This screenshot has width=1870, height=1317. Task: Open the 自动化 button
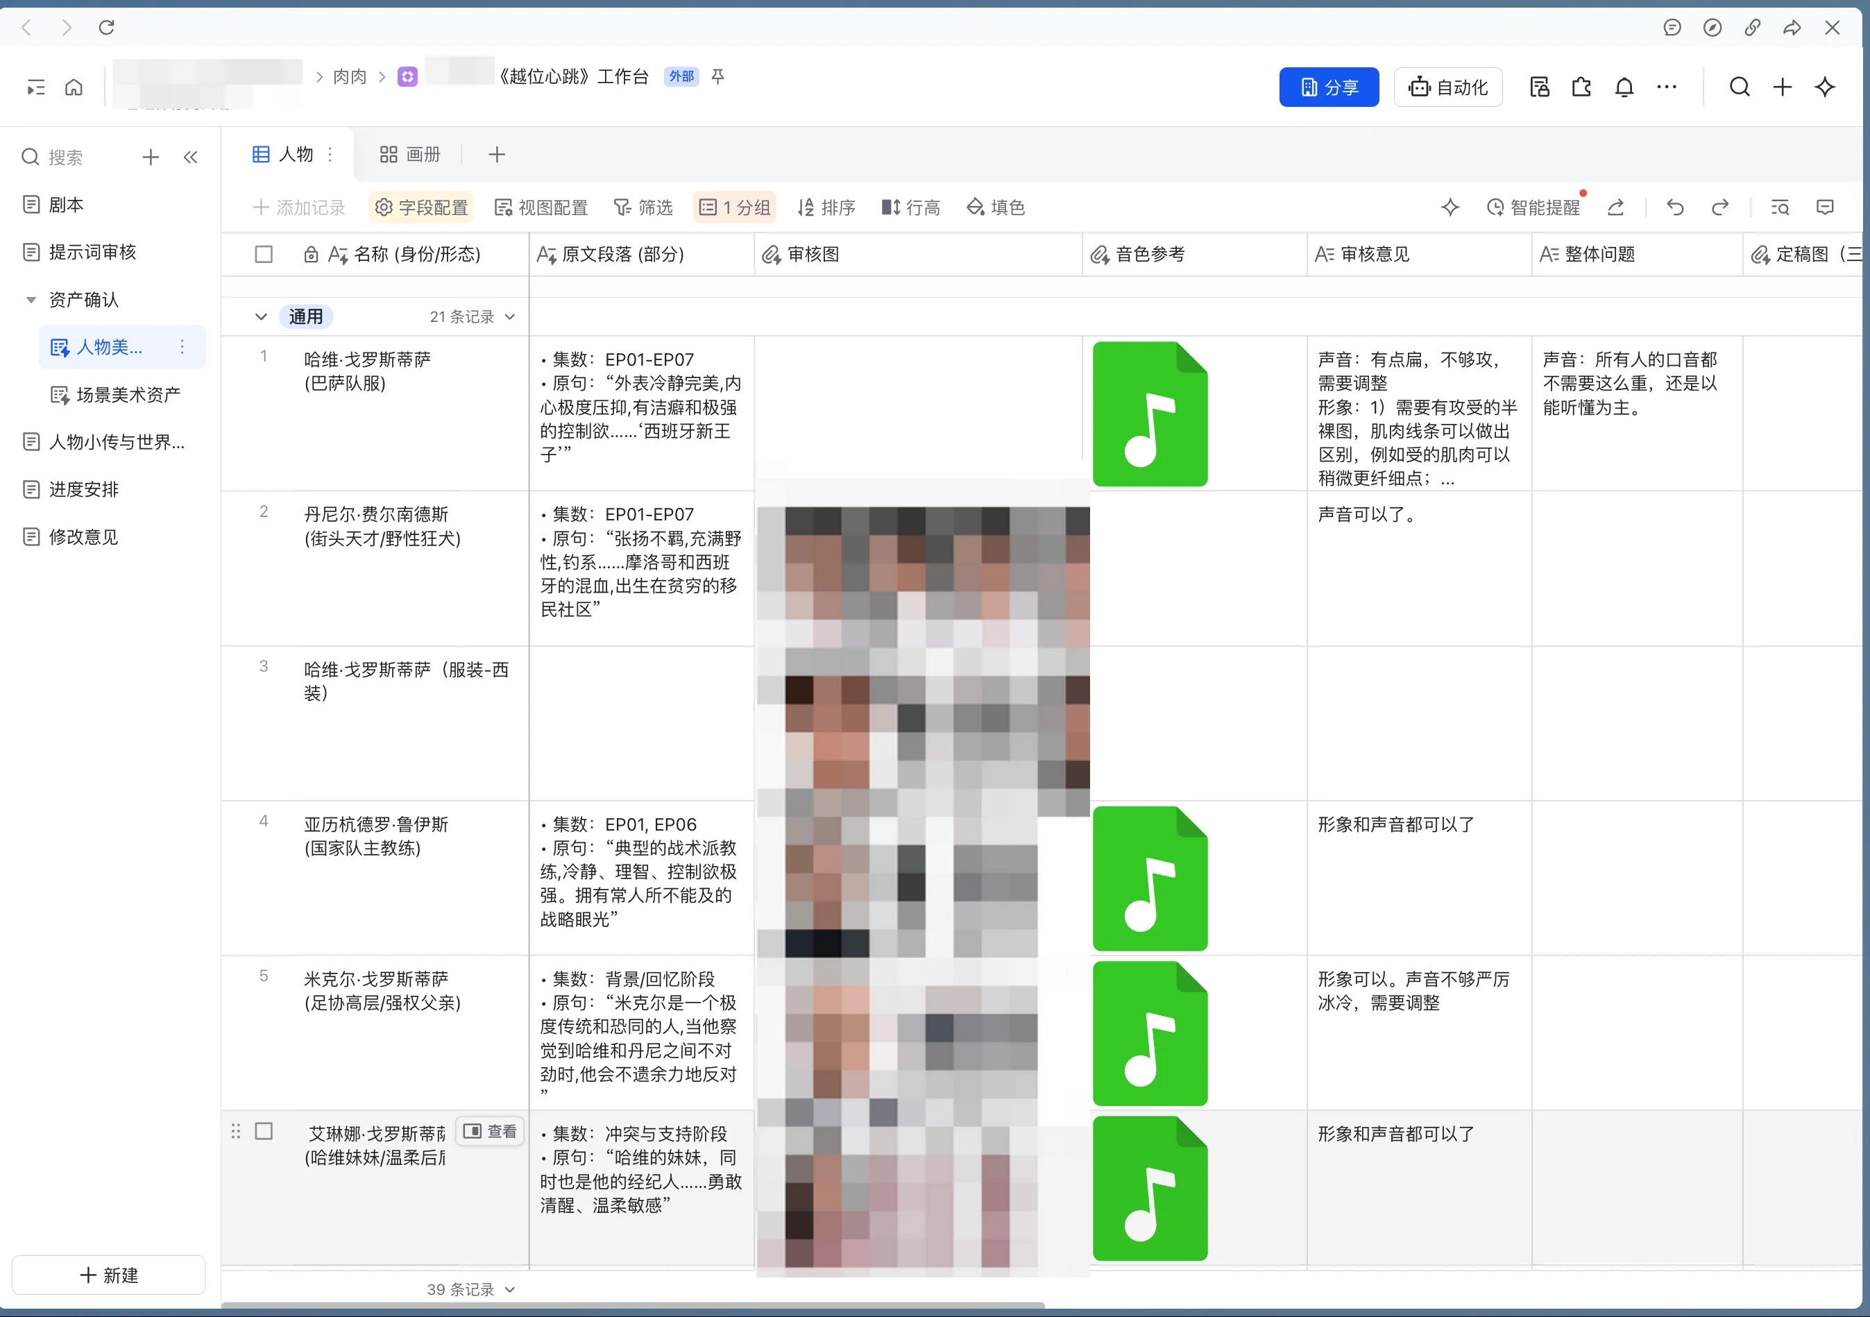(x=1448, y=87)
